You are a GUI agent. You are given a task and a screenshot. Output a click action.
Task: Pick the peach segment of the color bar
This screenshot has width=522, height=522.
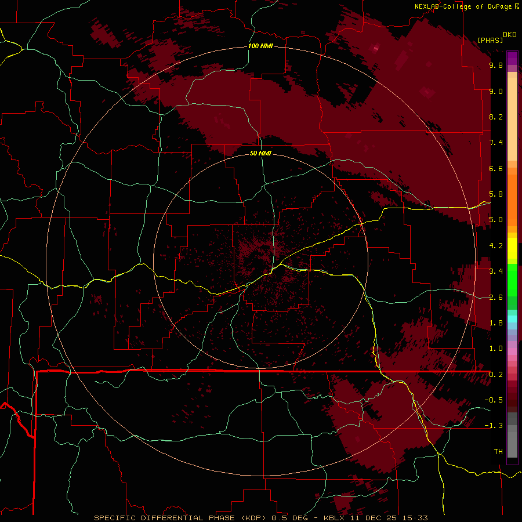[x=512, y=120]
